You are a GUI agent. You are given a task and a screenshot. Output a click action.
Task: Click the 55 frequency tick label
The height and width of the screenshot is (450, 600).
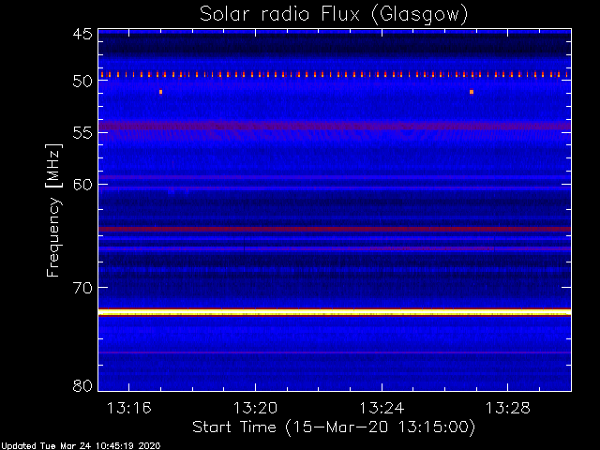tap(82, 133)
